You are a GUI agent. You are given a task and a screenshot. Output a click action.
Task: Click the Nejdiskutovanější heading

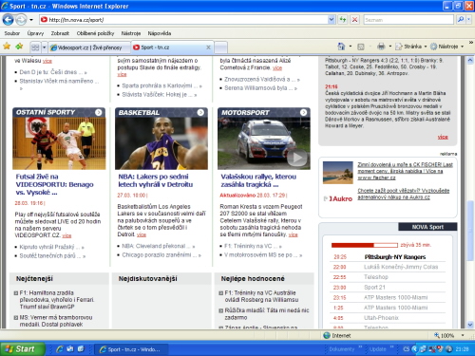point(147,279)
